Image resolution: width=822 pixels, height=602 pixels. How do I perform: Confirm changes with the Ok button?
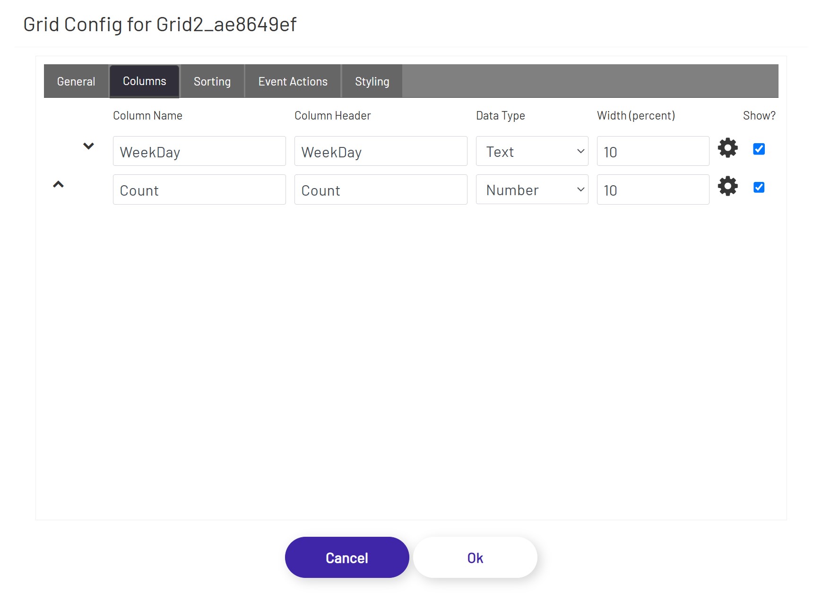[x=475, y=557]
